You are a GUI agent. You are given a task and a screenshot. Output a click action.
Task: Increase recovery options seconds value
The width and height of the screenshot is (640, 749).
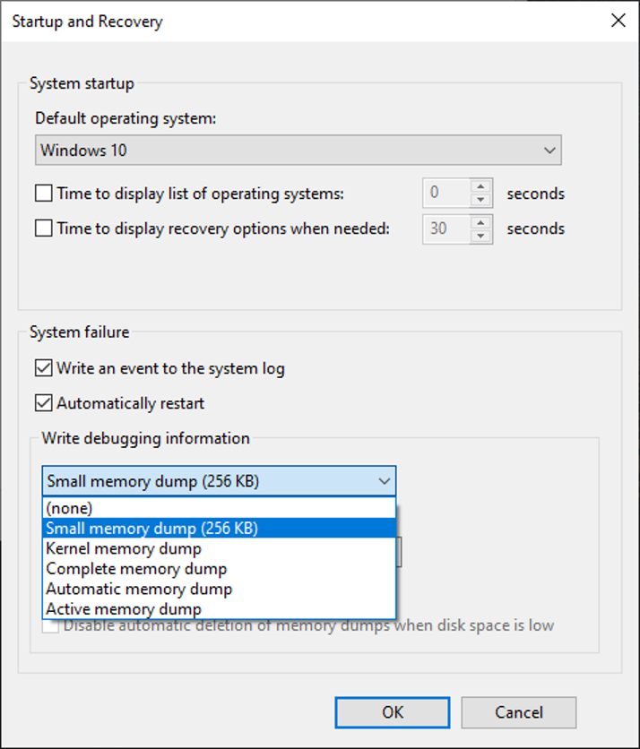point(482,222)
